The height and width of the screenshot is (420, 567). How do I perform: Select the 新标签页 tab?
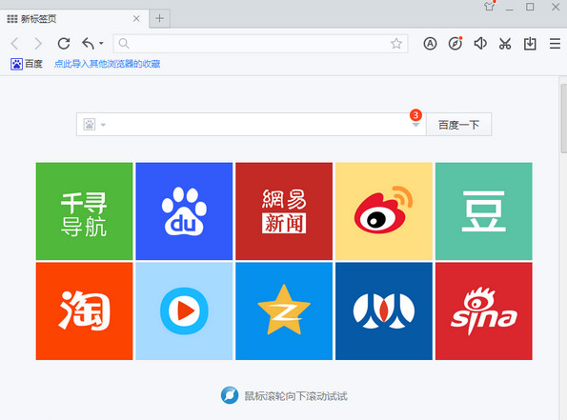click(x=74, y=19)
